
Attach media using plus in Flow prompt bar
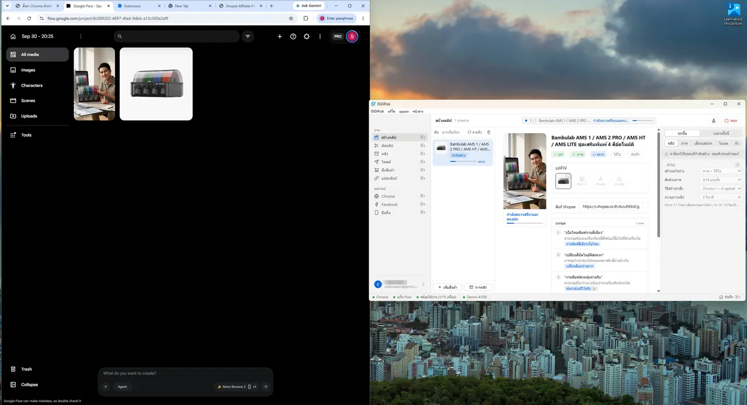(106, 386)
